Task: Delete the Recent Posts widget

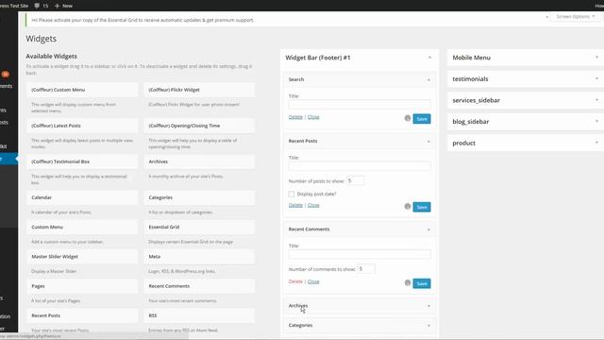Action: (x=295, y=205)
